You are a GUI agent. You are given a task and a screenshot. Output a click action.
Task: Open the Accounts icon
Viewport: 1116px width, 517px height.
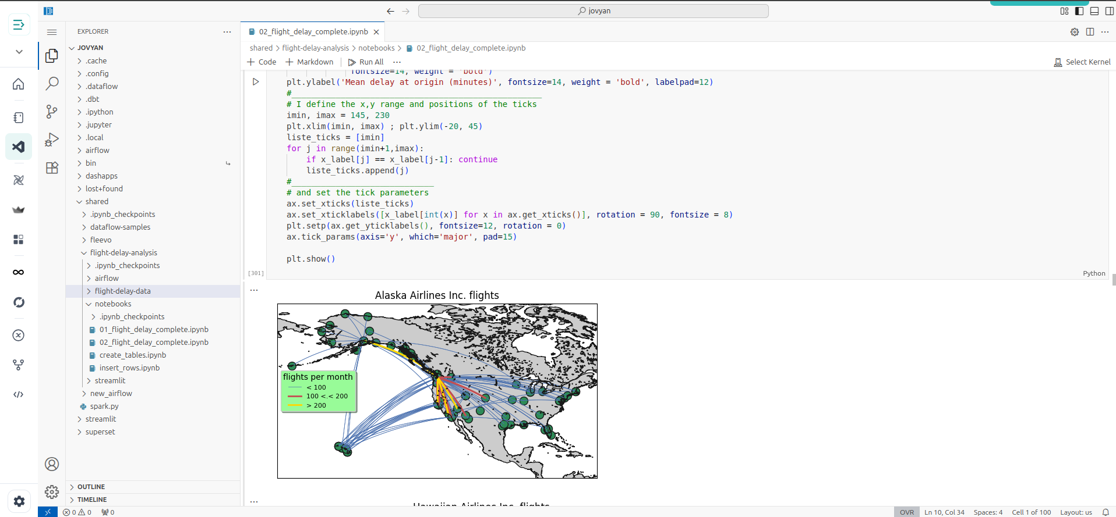52,464
